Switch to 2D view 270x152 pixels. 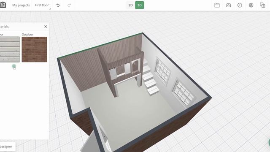130,5
